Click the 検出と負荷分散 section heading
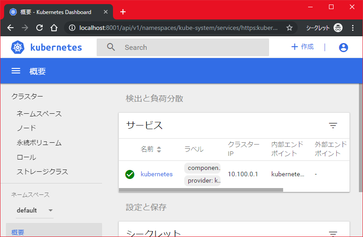 (154, 98)
